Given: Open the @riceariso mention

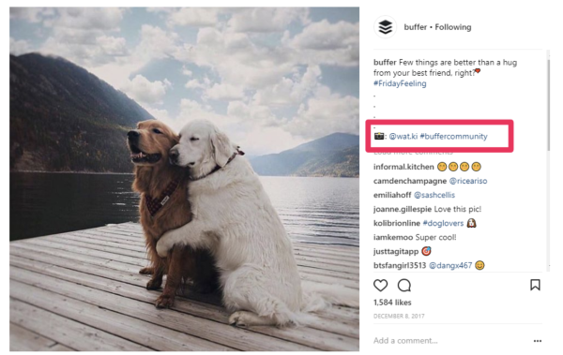Looking at the screenshot, I should click(468, 181).
